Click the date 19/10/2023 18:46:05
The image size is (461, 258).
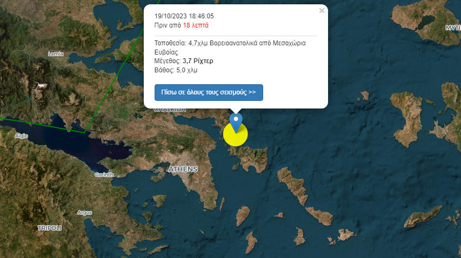click(x=184, y=16)
